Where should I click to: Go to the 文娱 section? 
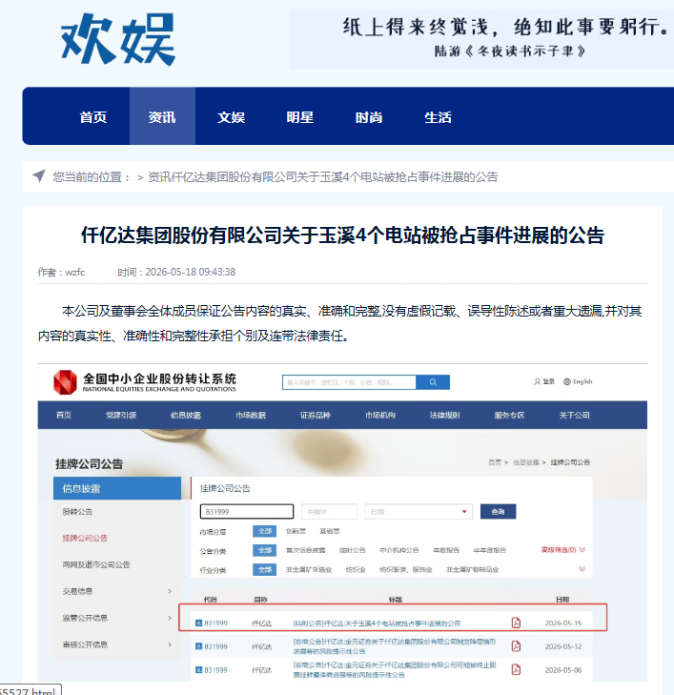[231, 117]
